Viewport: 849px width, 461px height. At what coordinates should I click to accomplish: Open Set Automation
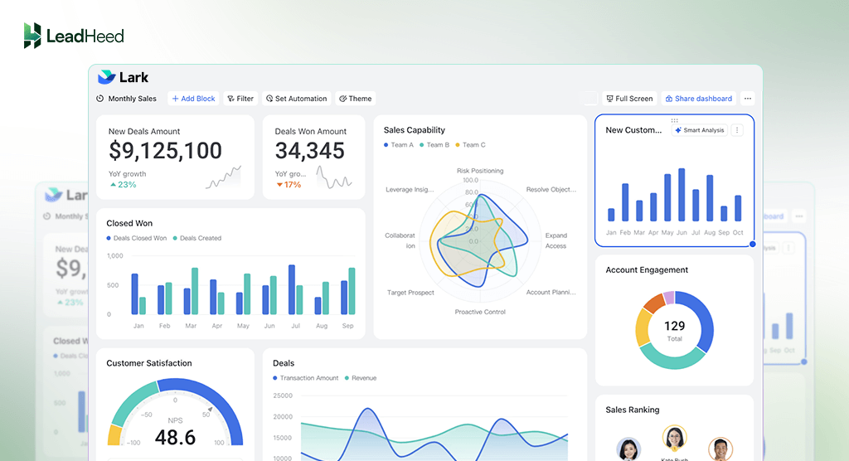pos(296,99)
